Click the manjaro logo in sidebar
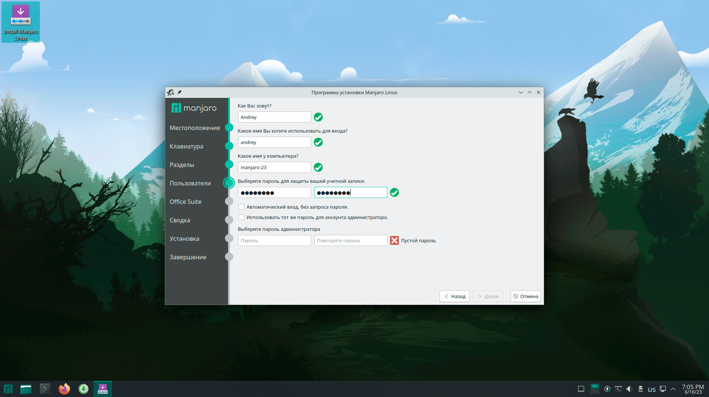This screenshot has width=709, height=397. (x=194, y=108)
